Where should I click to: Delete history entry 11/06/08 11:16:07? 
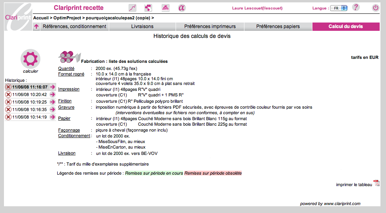[x=8, y=87]
